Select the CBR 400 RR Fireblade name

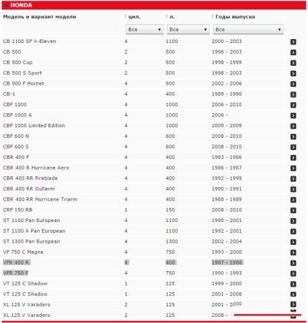point(30,178)
